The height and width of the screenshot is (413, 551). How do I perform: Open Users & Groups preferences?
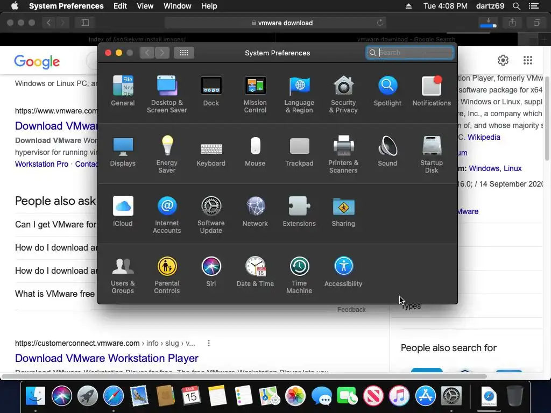123,275
